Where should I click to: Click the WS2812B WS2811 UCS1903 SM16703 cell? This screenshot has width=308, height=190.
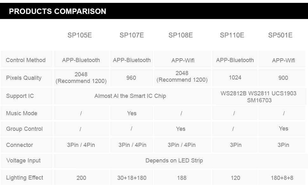click(259, 97)
